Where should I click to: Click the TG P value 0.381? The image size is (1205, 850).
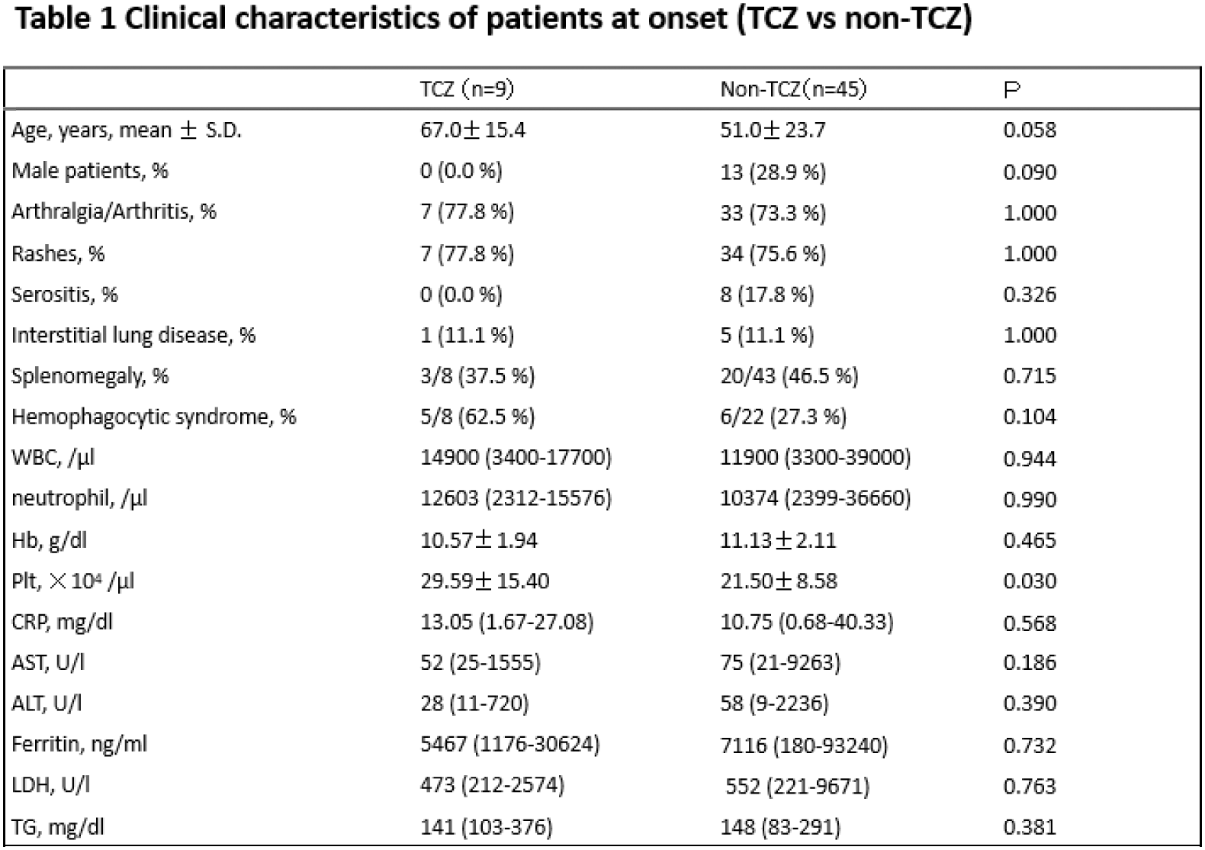tap(1030, 826)
